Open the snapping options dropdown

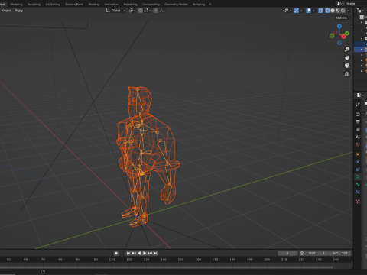point(147,11)
